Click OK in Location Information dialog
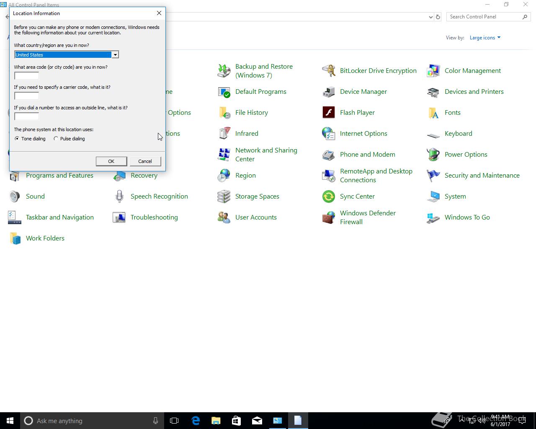This screenshot has height=429, width=536. coord(111,161)
